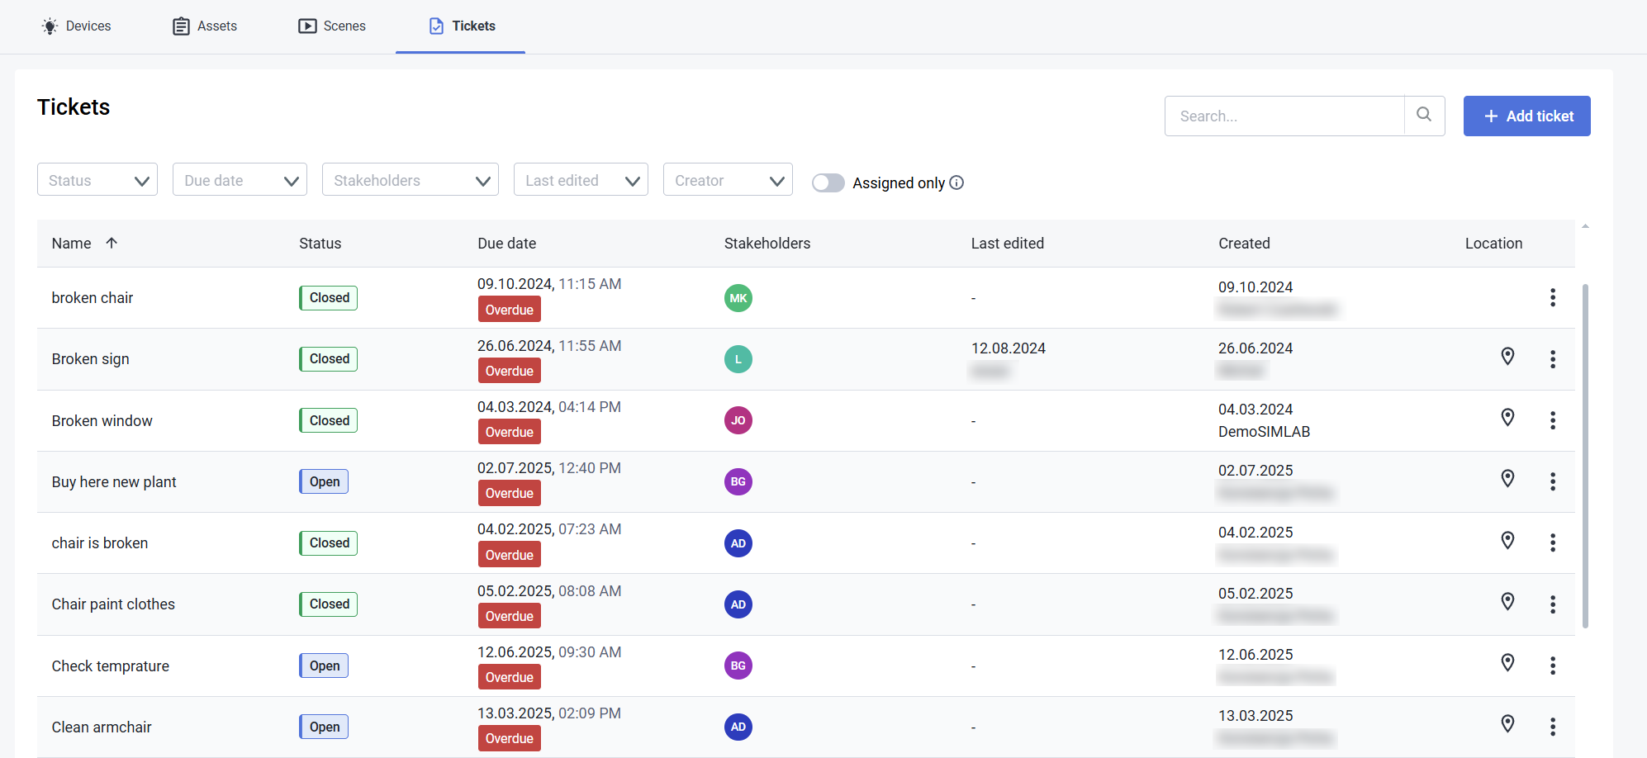The height and width of the screenshot is (758, 1647).
Task: Click Overdue label on Broken window row
Action: click(x=510, y=432)
